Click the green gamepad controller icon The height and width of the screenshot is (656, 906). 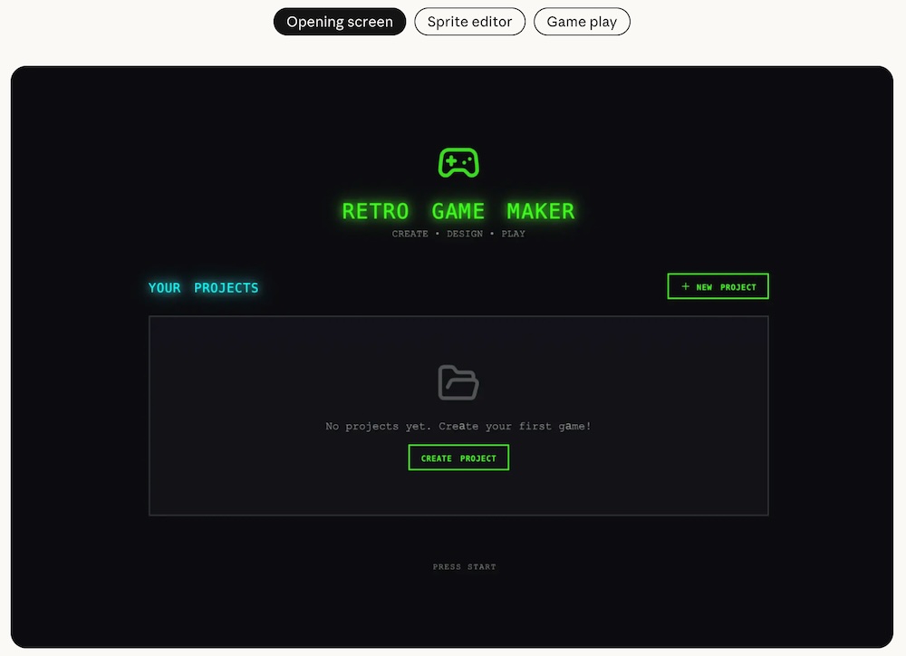458,163
